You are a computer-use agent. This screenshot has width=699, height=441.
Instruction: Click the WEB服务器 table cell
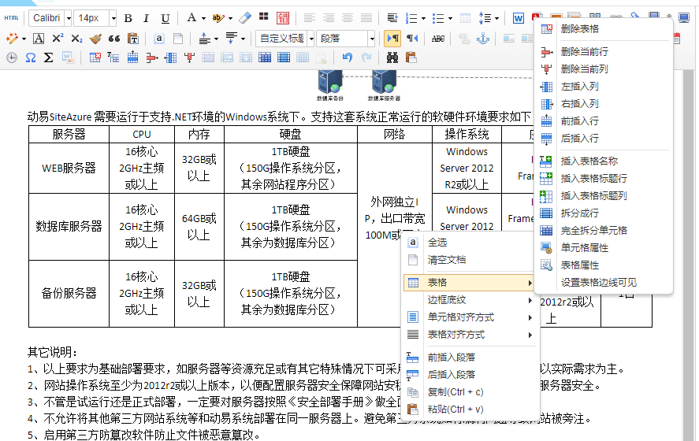[x=69, y=168]
